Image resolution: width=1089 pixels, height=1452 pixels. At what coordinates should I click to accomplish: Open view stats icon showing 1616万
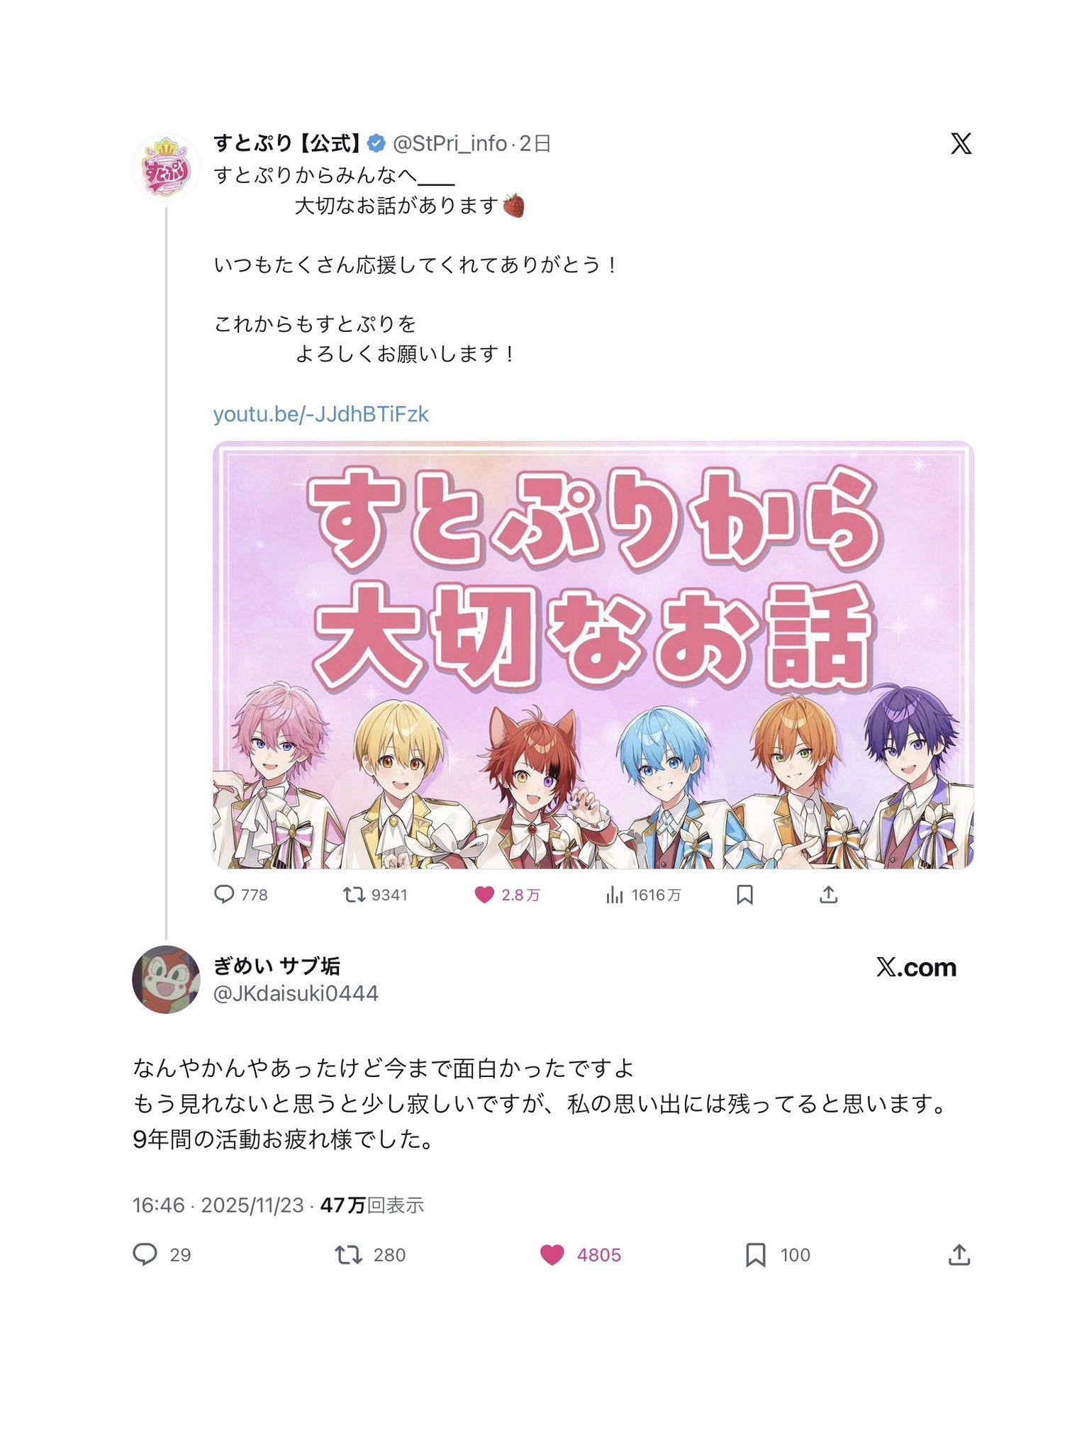tap(615, 895)
